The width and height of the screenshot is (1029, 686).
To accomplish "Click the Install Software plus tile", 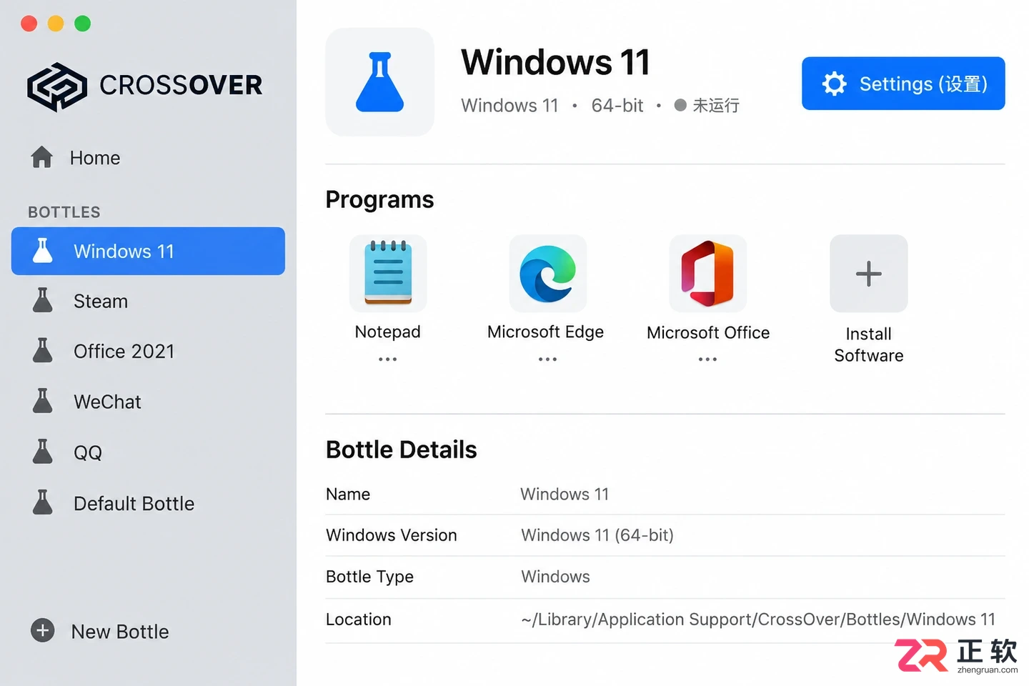I will pos(868,274).
